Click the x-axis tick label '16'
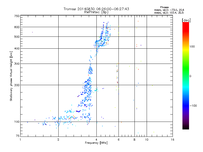The image size is (203, 152). (x=173, y=140)
